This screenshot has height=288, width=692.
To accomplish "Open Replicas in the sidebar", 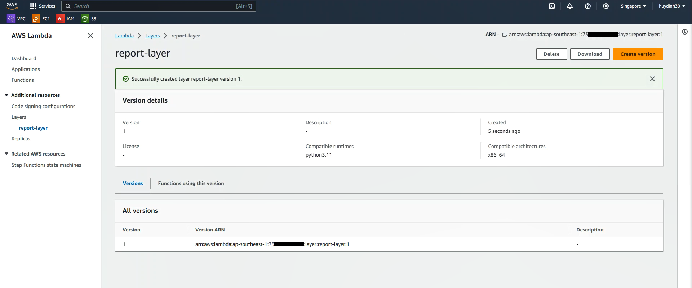I will (x=21, y=139).
